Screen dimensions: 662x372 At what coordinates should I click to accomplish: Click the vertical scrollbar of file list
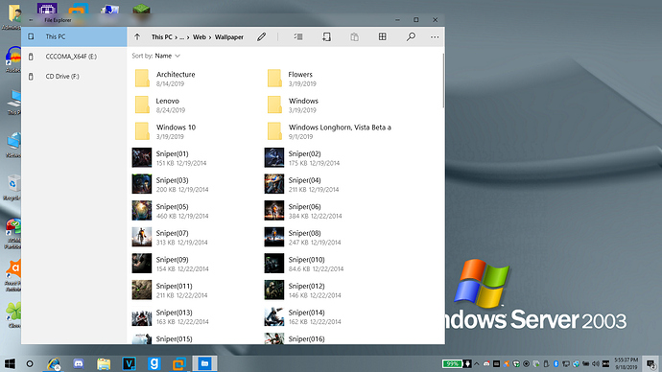point(443,81)
